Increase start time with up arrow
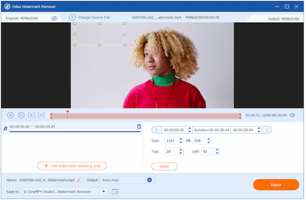This screenshot has height=200, width=305. coord(190,128)
